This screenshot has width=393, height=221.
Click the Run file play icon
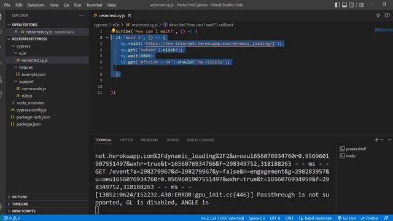click(378, 15)
